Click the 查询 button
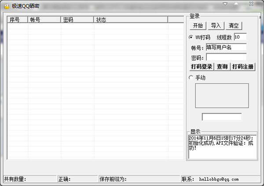 click(x=222, y=67)
